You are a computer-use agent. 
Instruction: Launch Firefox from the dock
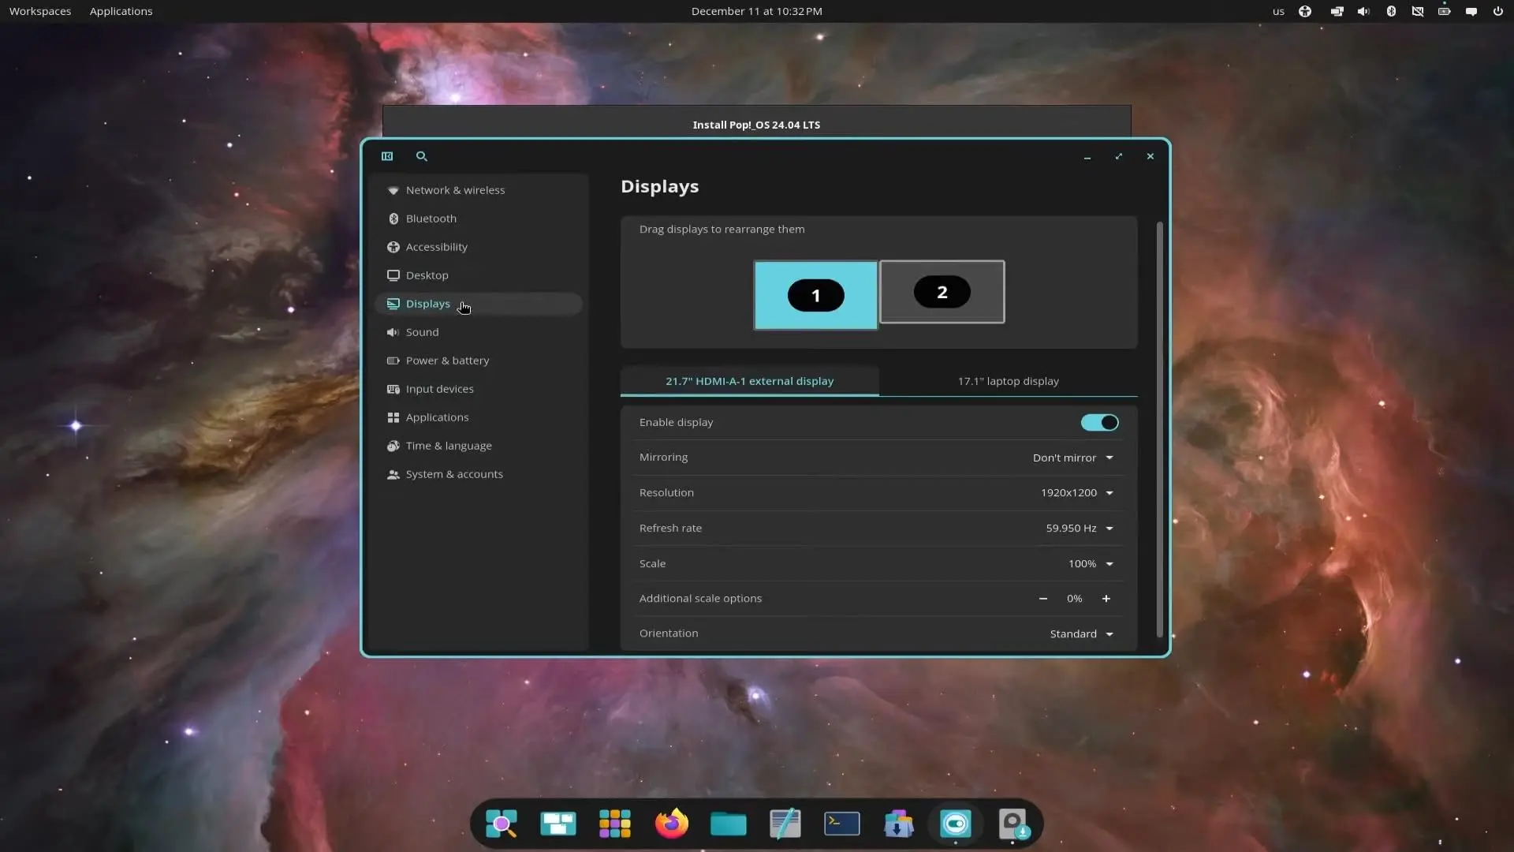(x=672, y=824)
